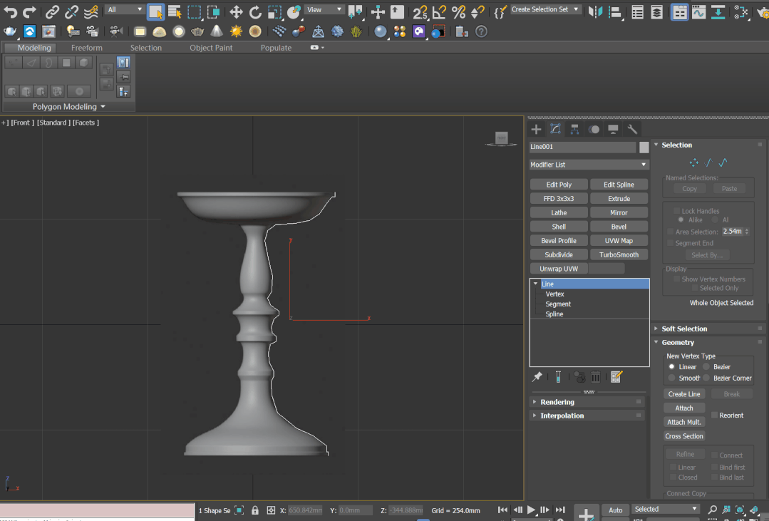Open the Modifier List dropdown

(x=589, y=165)
